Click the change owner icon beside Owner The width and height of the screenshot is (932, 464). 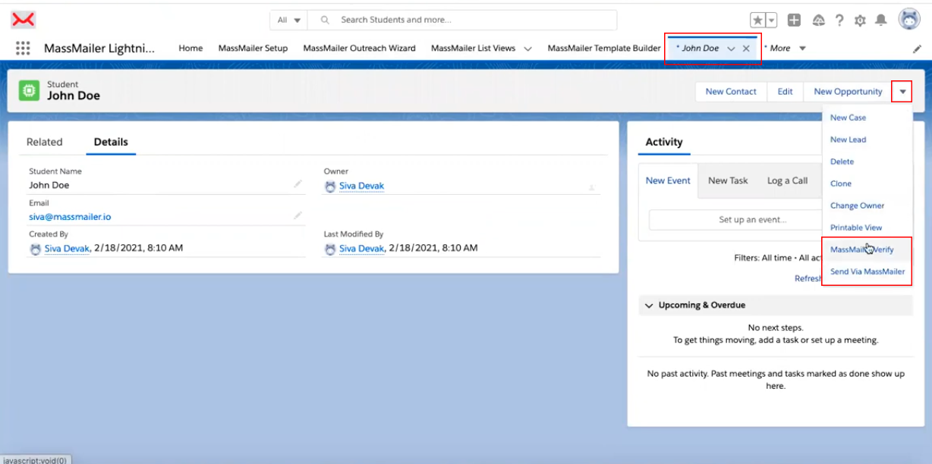pyautogui.click(x=592, y=187)
